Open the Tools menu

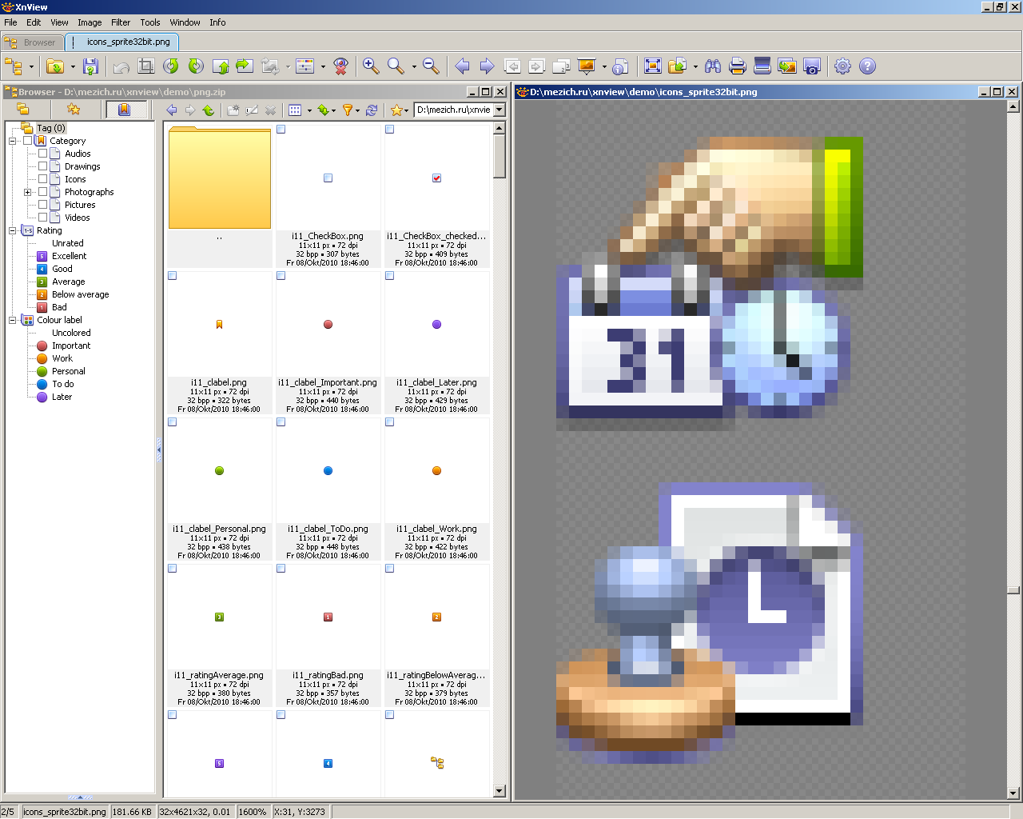150,22
